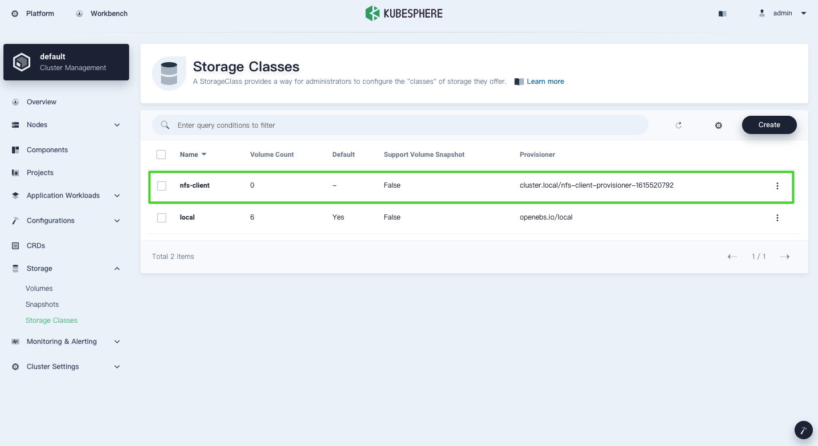The height and width of the screenshot is (446, 818).
Task: Expand the Application Workloads menu
Action: pyautogui.click(x=63, y=195)
